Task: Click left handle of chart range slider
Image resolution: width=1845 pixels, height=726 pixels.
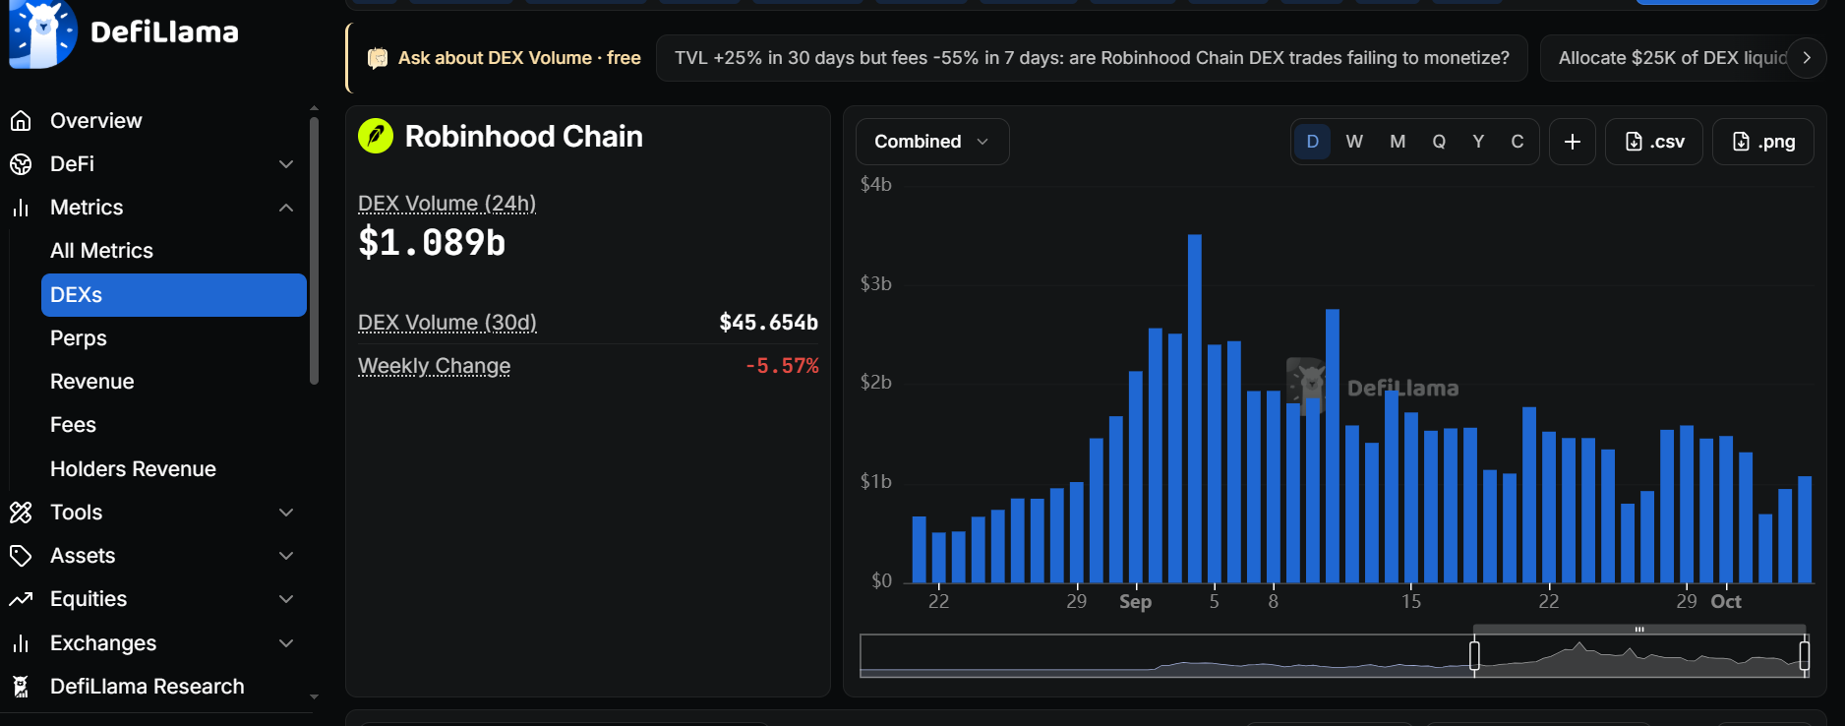Action: [x=1474, y=655]
